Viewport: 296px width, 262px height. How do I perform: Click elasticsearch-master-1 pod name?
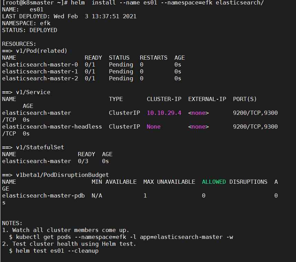40,71
